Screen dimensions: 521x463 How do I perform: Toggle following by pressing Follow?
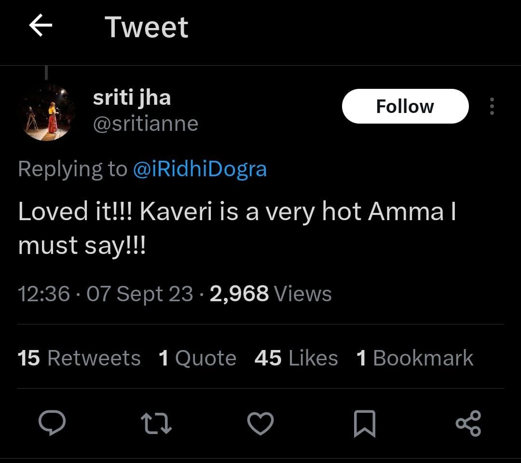(x=405, y=106)
